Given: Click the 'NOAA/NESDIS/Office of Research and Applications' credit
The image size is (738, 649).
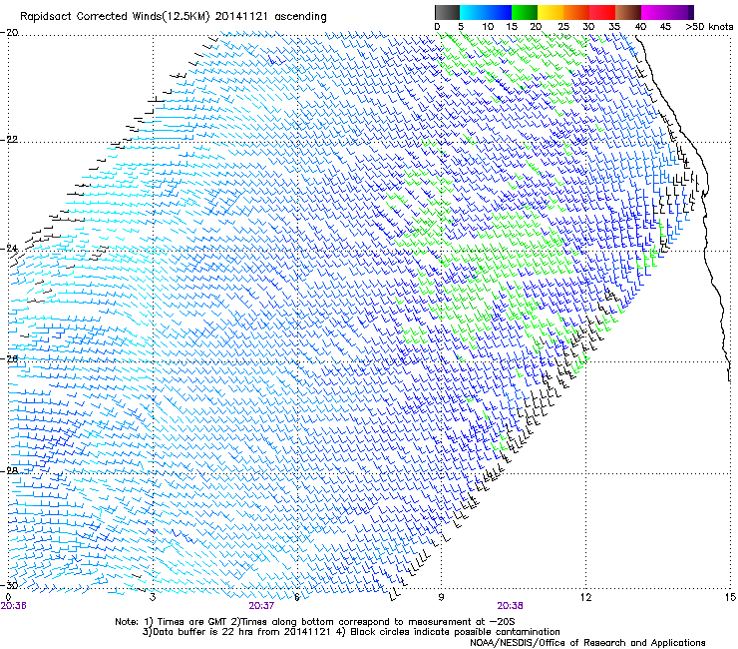Looking at the screenshot, I should pyautogui.click(x=587, y=643).
